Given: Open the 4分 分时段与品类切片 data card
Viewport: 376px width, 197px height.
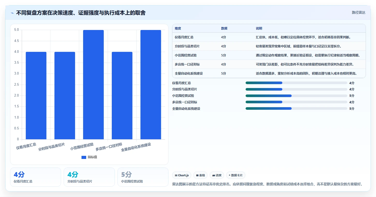Looking at the screenshot, I should (89, 177).
